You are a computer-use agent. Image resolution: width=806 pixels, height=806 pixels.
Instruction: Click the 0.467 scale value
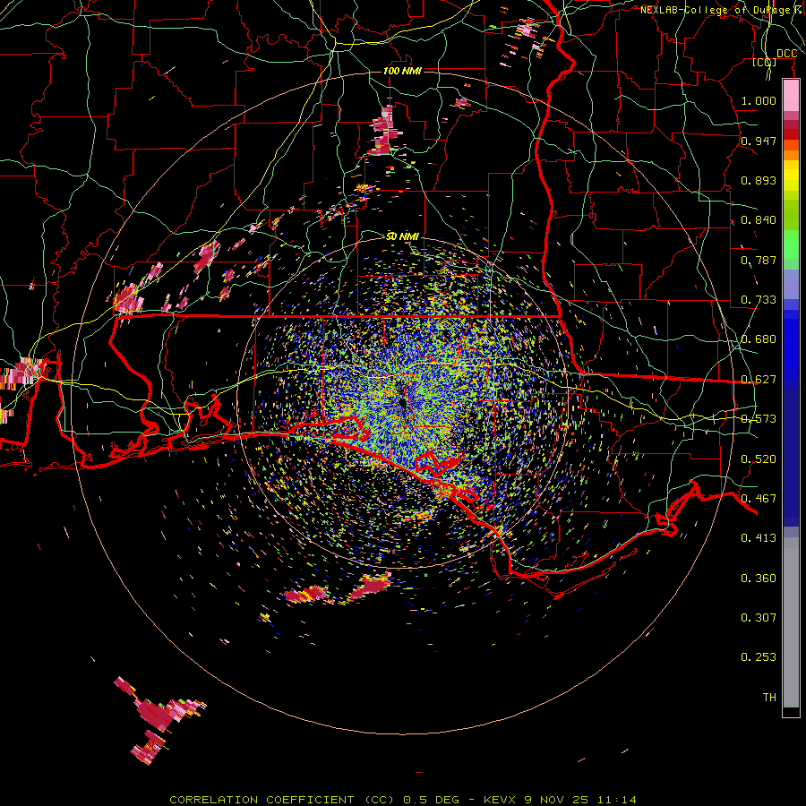(x=759, y=499)
